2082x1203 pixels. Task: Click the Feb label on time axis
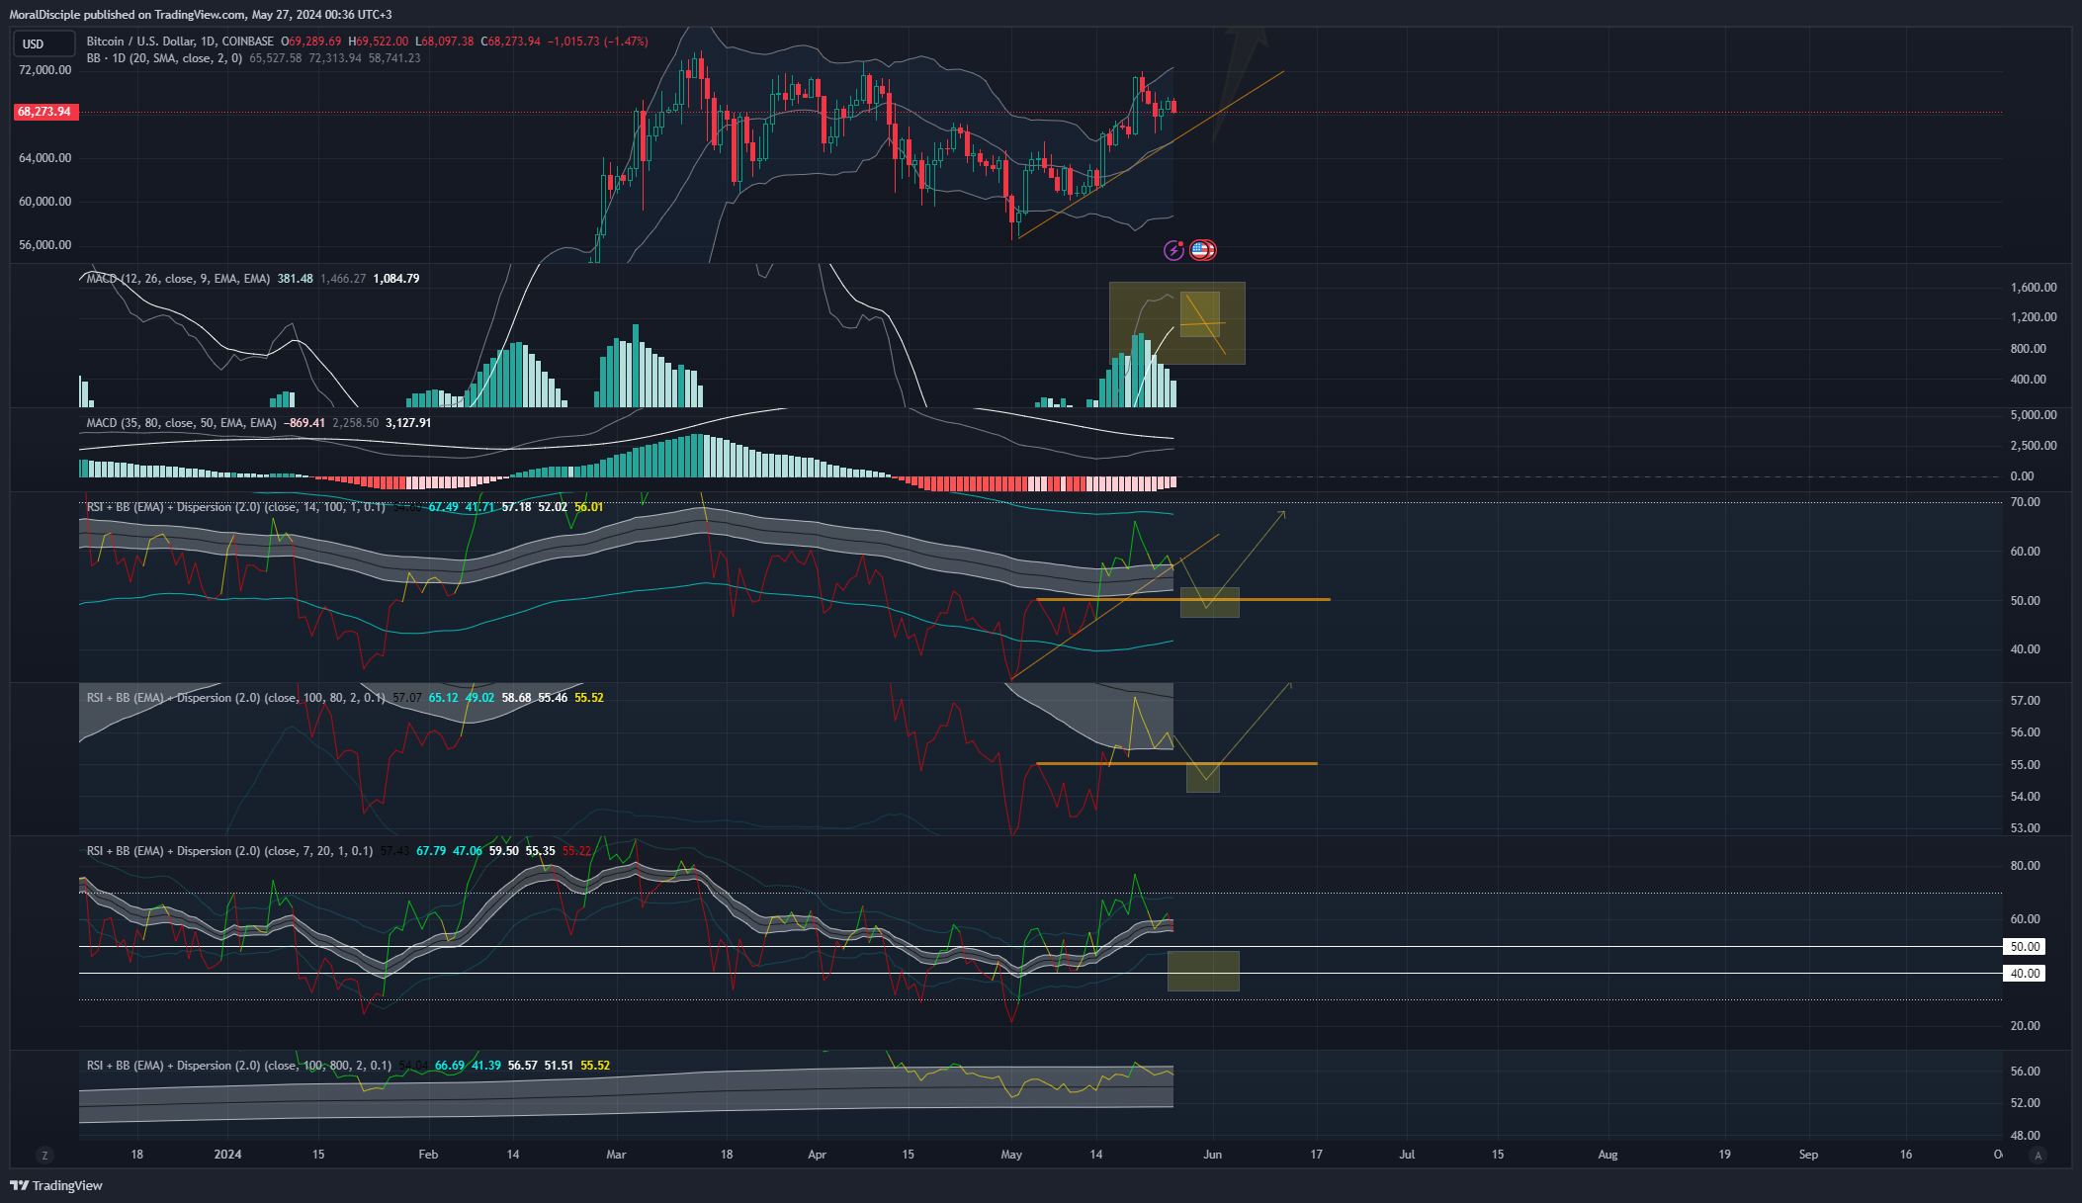(428, 1155)
